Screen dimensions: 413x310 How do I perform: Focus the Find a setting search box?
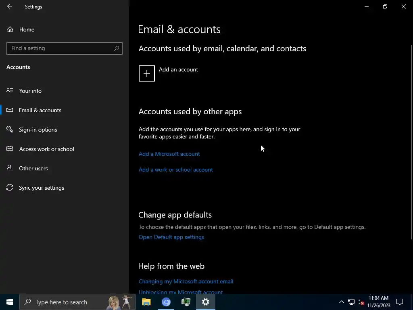click(x=64, y=48)
